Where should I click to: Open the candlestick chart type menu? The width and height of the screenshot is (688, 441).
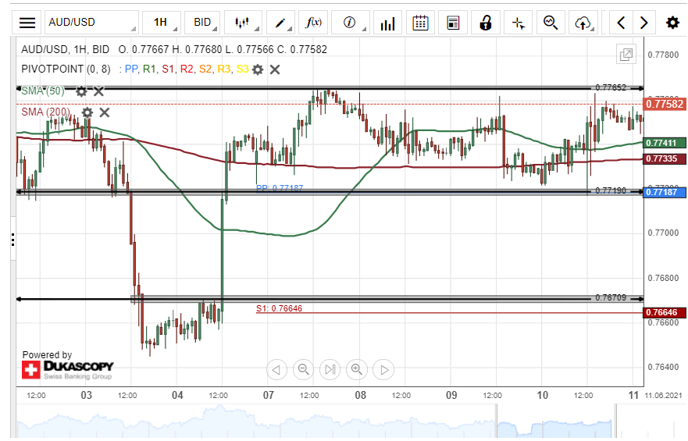coord(243,23)
